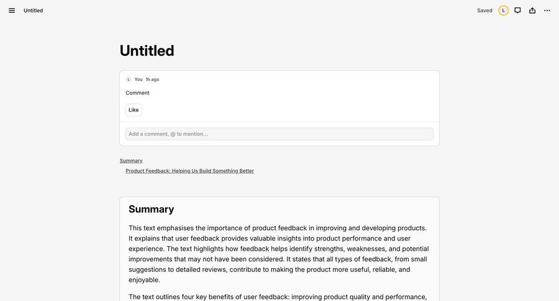This screenshot has height=301, width=559.
Task: Click the Untitled document name in top bar
Action: click(x=34, y=11)
